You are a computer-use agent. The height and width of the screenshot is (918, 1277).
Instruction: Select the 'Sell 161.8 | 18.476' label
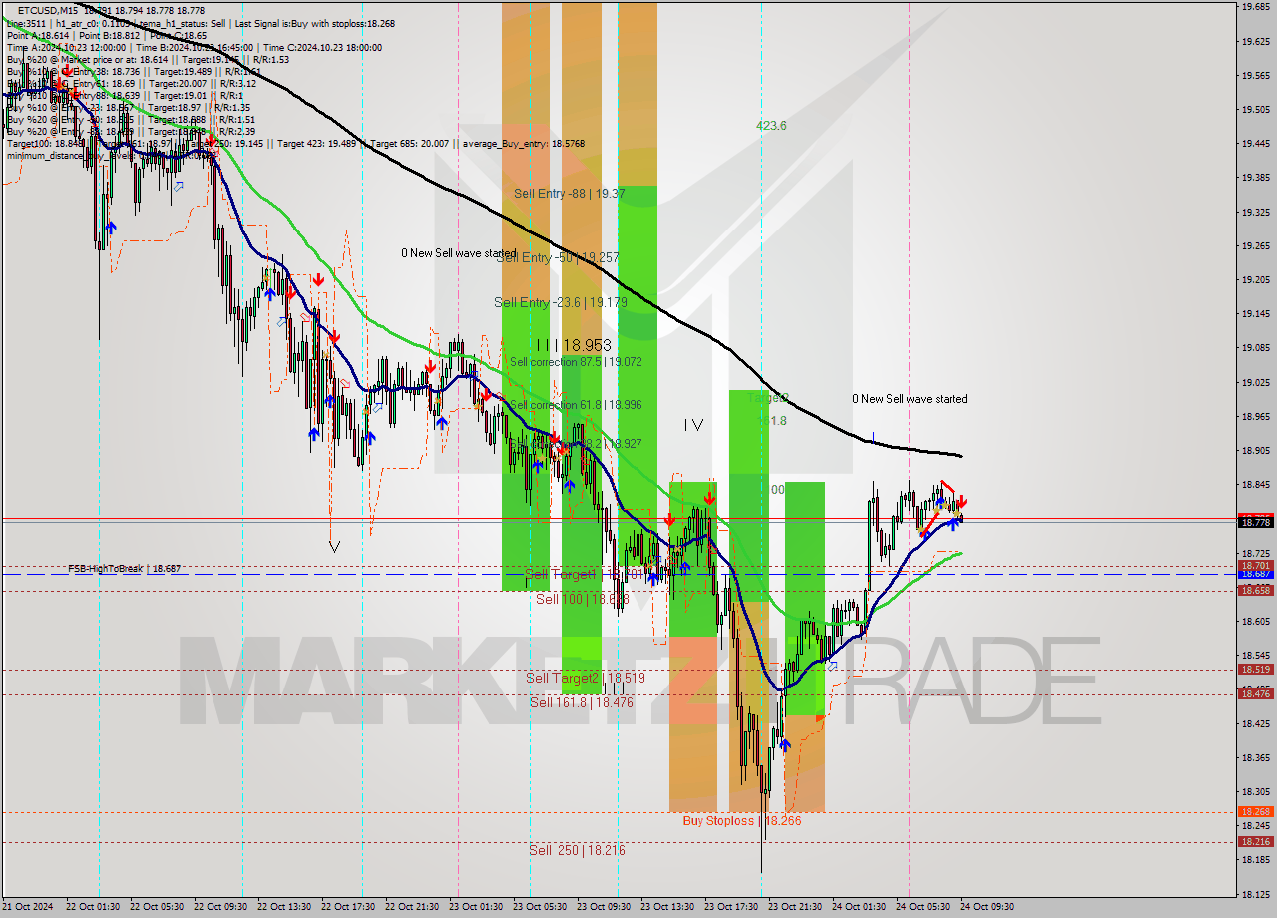tap(581, 702)
